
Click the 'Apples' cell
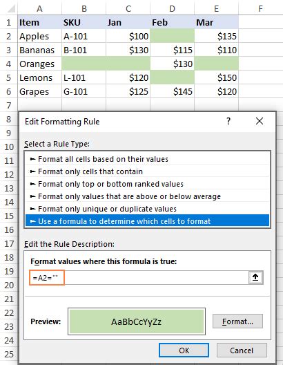(40, 36)
